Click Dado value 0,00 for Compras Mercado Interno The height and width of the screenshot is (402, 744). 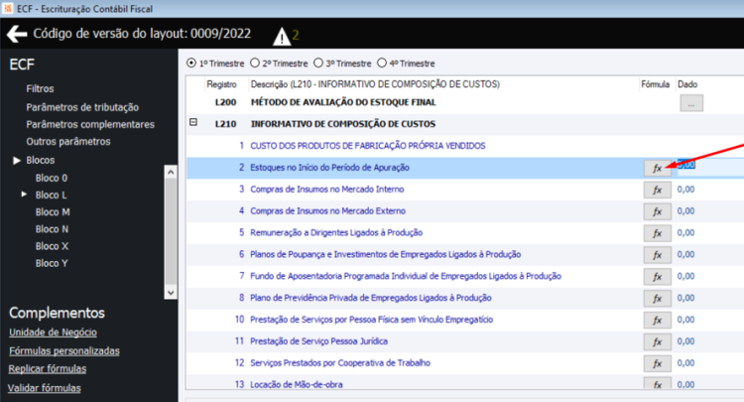(685, 190)
